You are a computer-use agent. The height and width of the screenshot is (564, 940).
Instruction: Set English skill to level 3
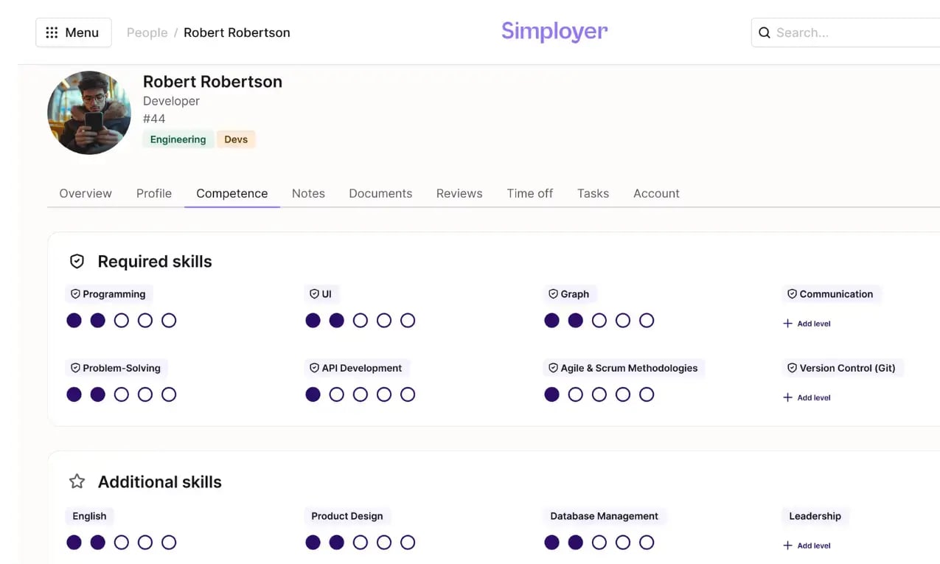click(122, 543)
